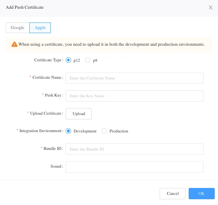Viewport: 218px width, 205px height.
Task: Select Production integration environment
Action: tap(104, 131)
